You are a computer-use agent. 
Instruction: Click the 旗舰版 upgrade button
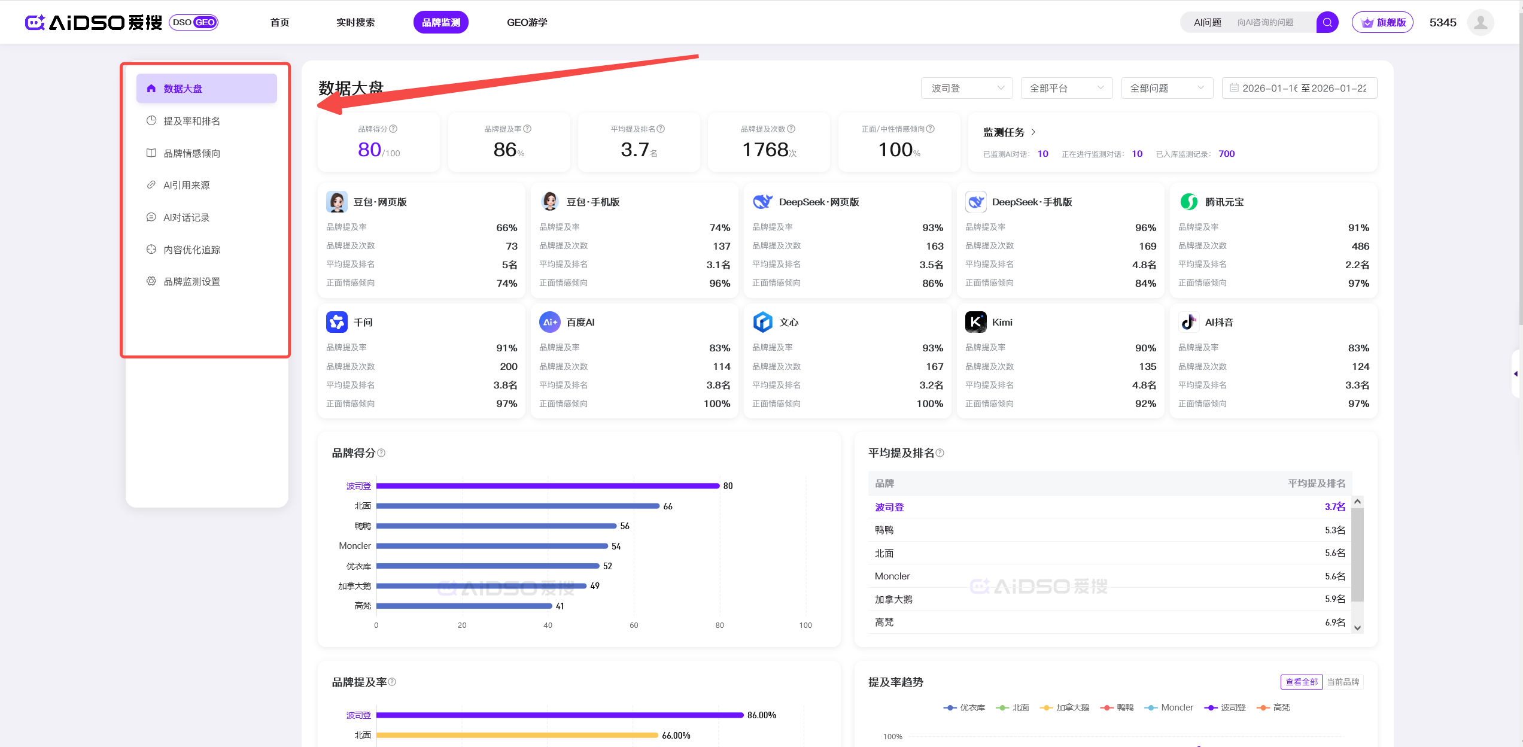point(1382,23)
